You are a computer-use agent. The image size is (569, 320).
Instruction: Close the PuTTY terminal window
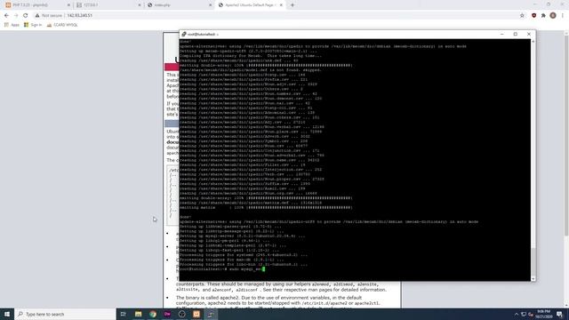529,34
